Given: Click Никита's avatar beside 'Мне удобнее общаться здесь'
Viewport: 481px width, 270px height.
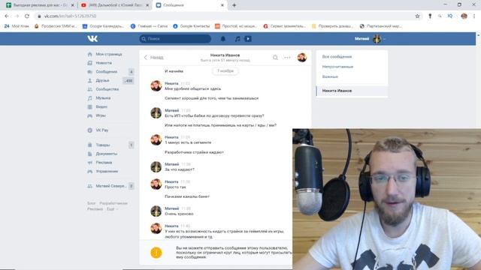Looking at the screenshot, I should [156, 86].
